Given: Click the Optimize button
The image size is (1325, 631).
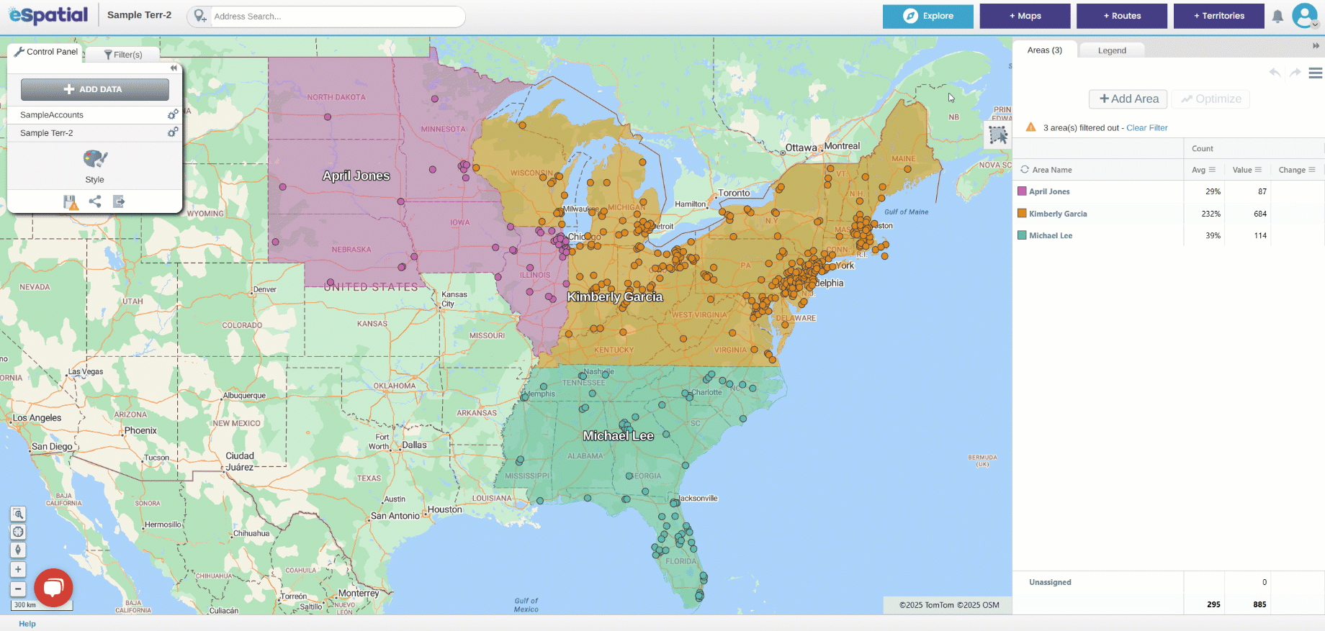Looking at the screenshot, I should (1211, 99).
